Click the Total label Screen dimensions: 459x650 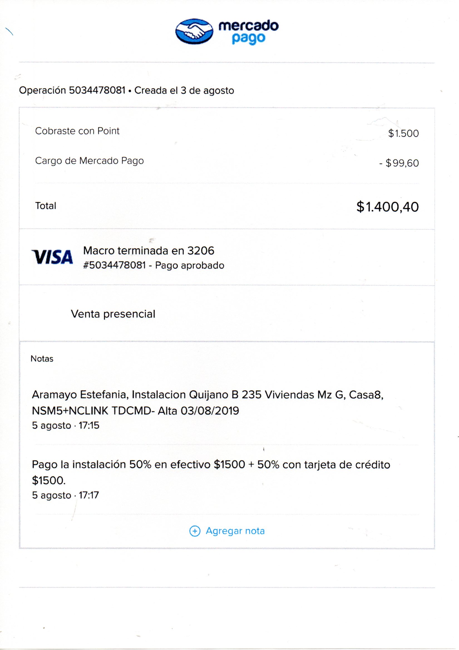pyautogui.click(x=46, y=206)
